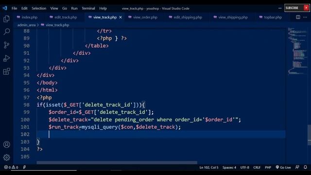Image resolution: width=311 pixels, height=175 pixels.
Task: Change indentation via Spaces: 4
Action: pyautogui.click(x=229, y=167)
